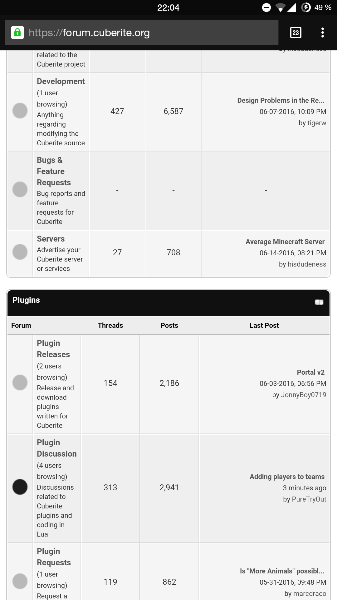Viewport: 337px width, 600px height.
Task: Open last post 'Adding players to teams'
Action: 287,477
